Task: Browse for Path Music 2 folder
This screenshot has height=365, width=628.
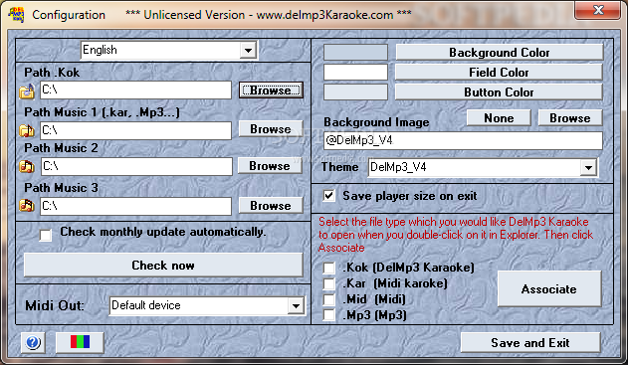Action: coord(270,165)
